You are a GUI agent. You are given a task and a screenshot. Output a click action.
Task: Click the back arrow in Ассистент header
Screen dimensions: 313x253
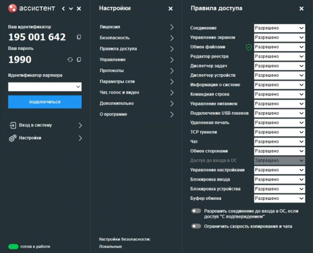click(63, 9)
